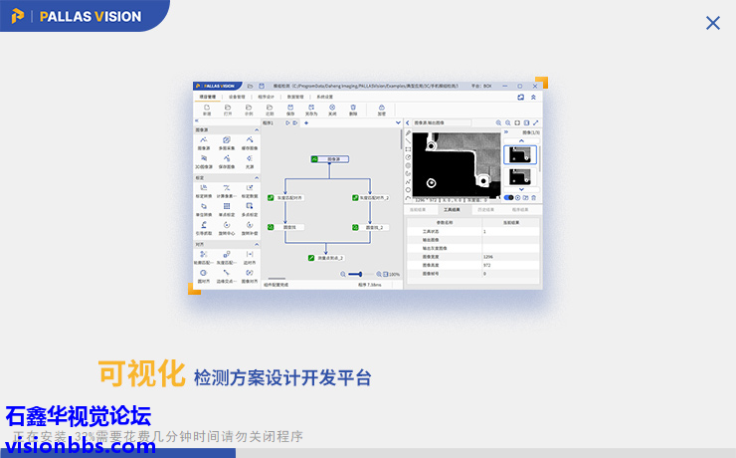Viewport: 736px width, 458px height.
Task: Collapse the 对齐 alignment category section
Action: click(256, 243)
